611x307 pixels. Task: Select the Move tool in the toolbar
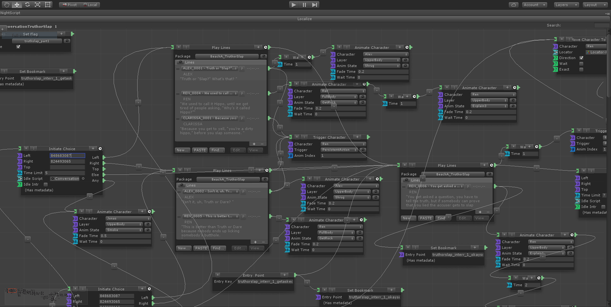click(17, 5)
